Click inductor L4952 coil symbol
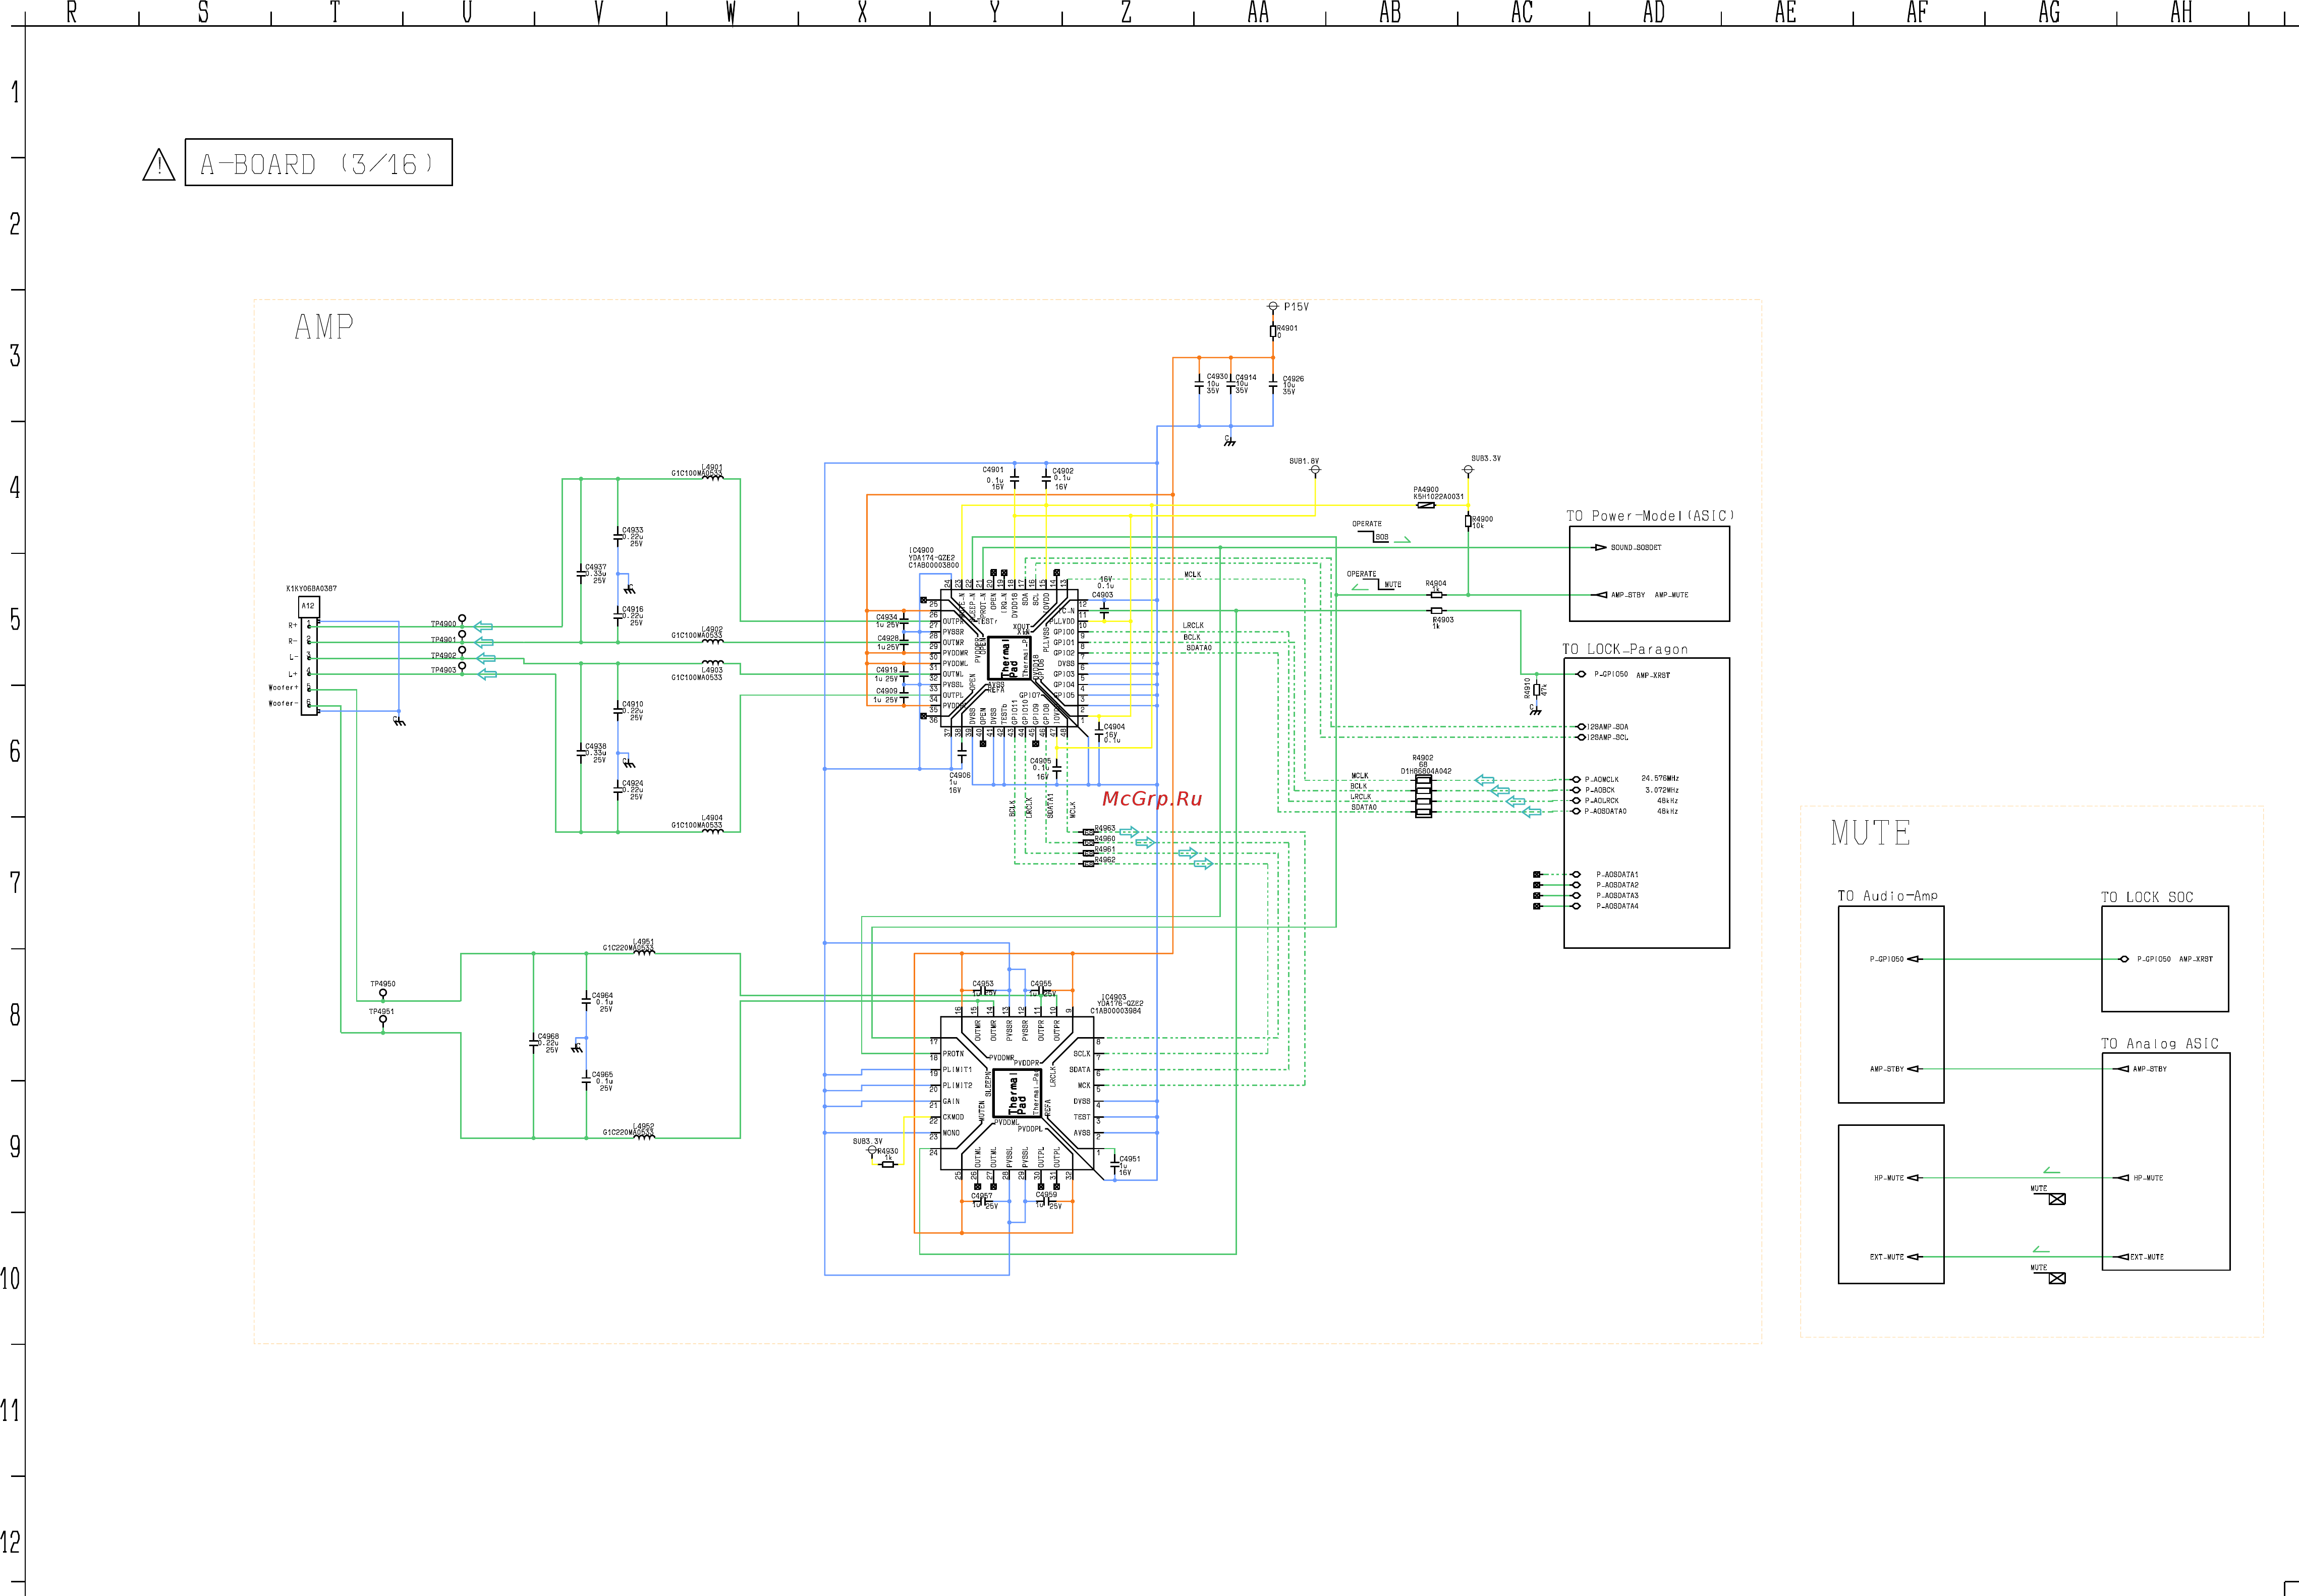The width and height of the screenshot is (2299, 1596). (x=644, y=1136)
